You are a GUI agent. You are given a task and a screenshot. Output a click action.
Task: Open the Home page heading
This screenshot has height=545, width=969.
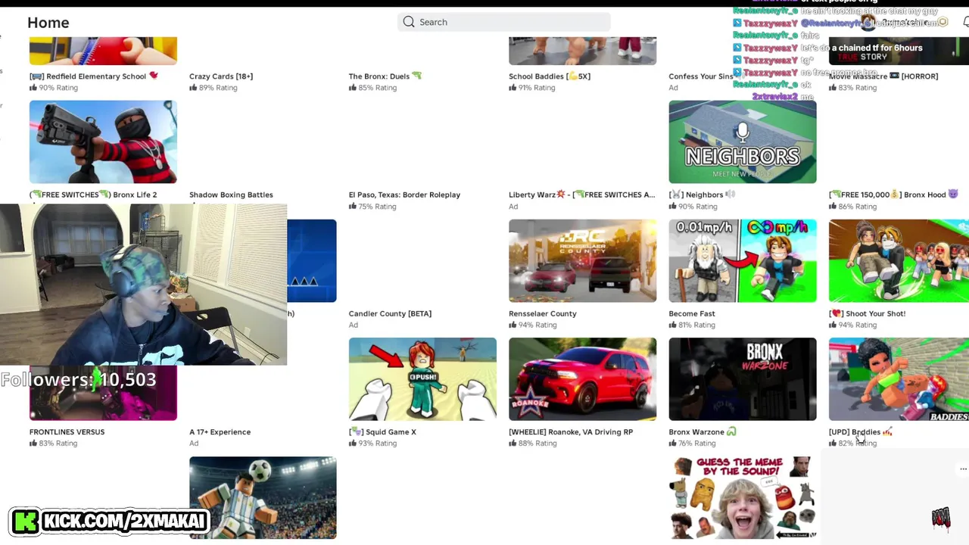point(48,23)
